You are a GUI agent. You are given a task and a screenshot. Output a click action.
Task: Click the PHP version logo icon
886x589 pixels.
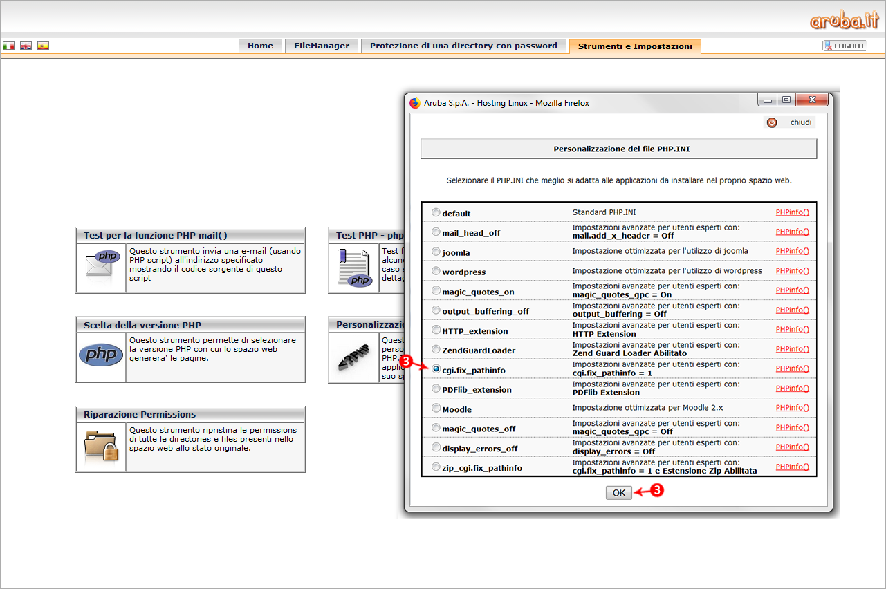point(101,355)
